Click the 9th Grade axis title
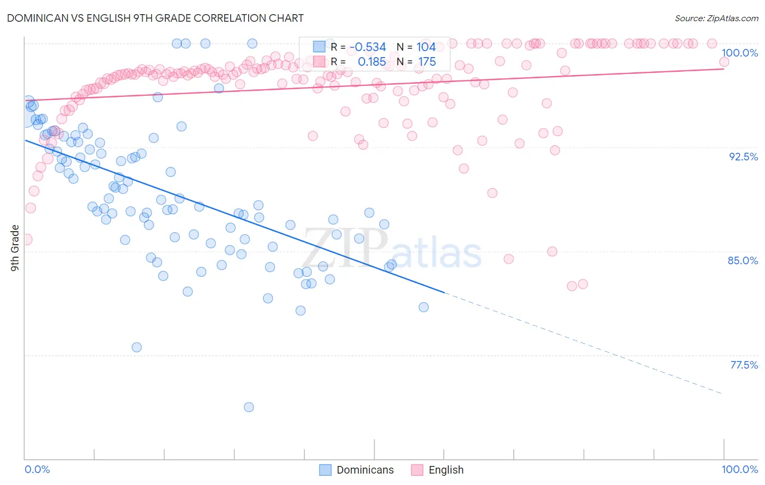The width and height of the screenshot is (765, 485). (x=15, y=248)
